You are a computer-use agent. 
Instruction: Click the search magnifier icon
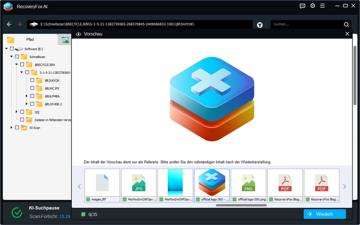tap(346, 25)
